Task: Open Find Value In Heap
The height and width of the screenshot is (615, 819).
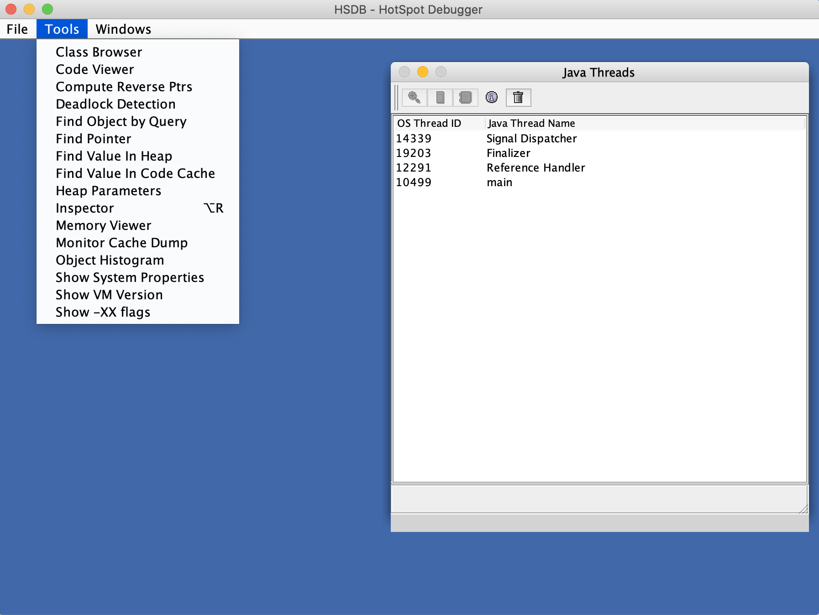Action: point(138,156)
